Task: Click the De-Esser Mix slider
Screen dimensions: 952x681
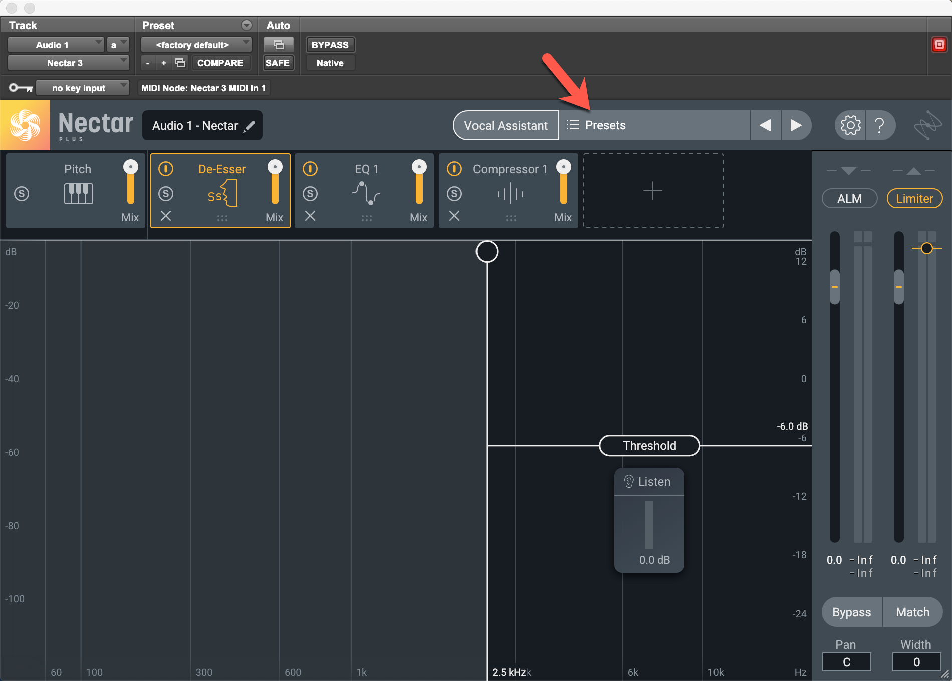Action: (275, 182)
